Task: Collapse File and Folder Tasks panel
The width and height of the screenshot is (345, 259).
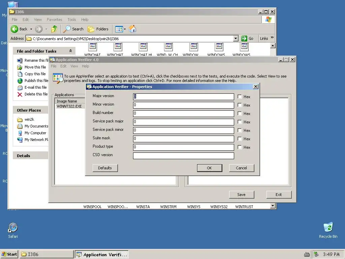Action: click(x=70, y=51)
